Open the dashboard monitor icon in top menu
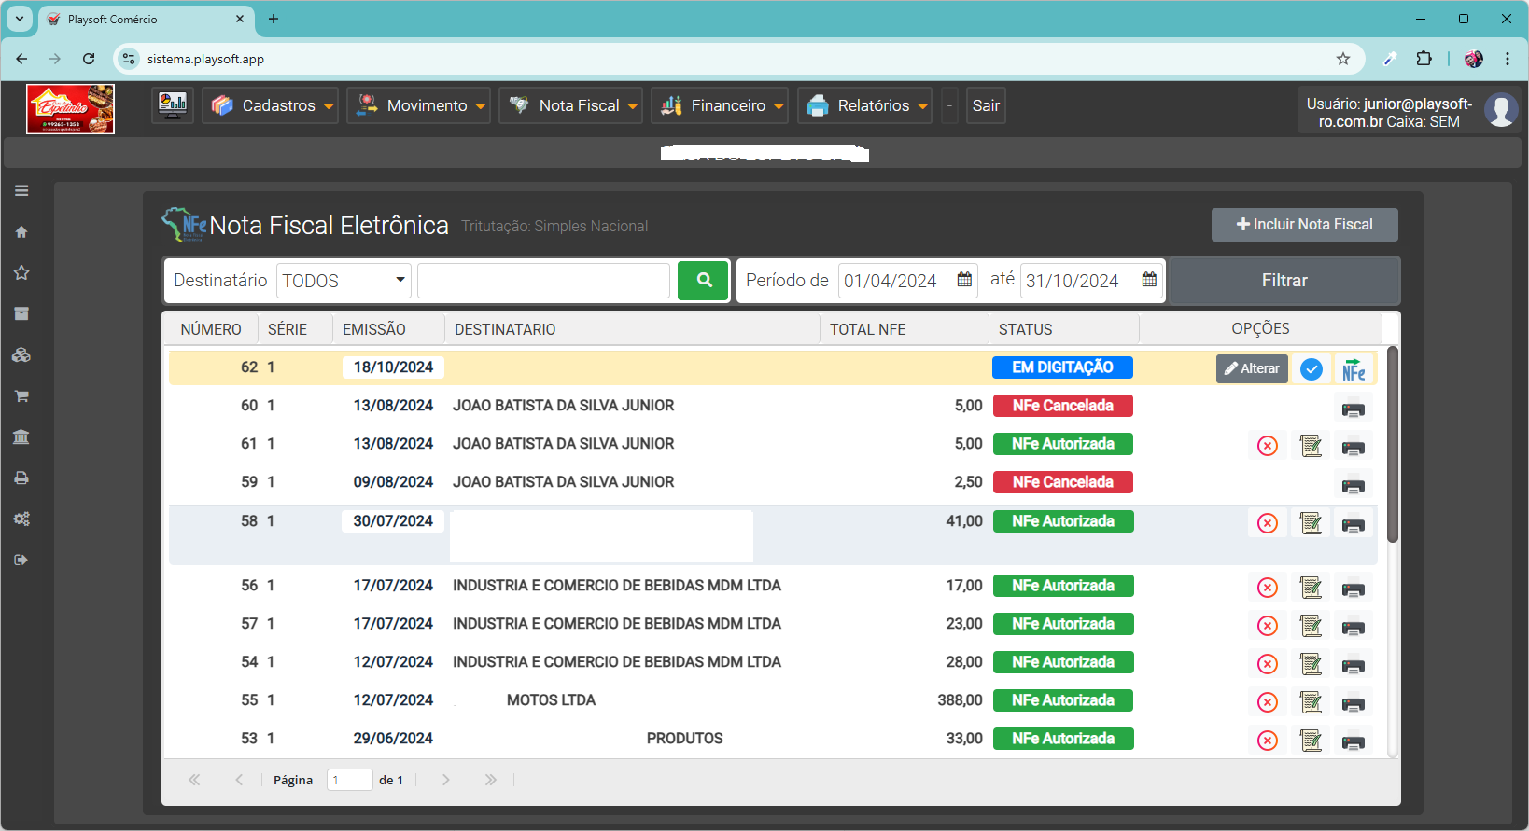 click(173, 105)
